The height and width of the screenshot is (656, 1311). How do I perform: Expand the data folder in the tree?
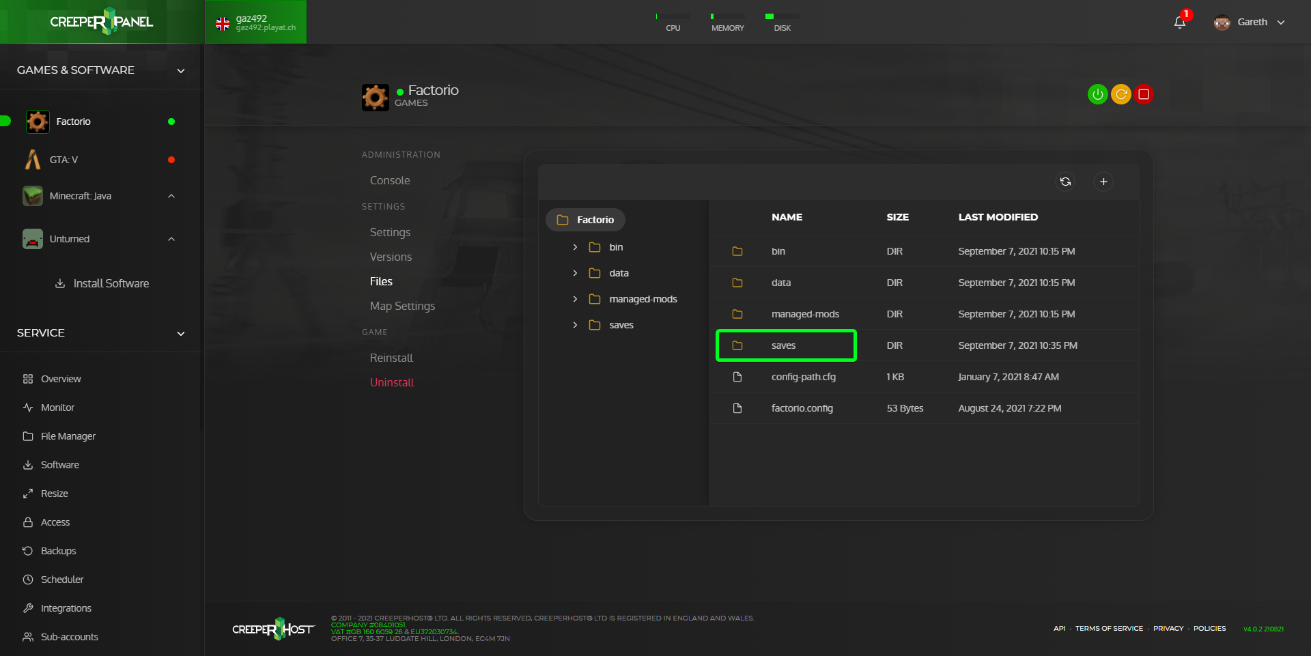coord(575,273)
